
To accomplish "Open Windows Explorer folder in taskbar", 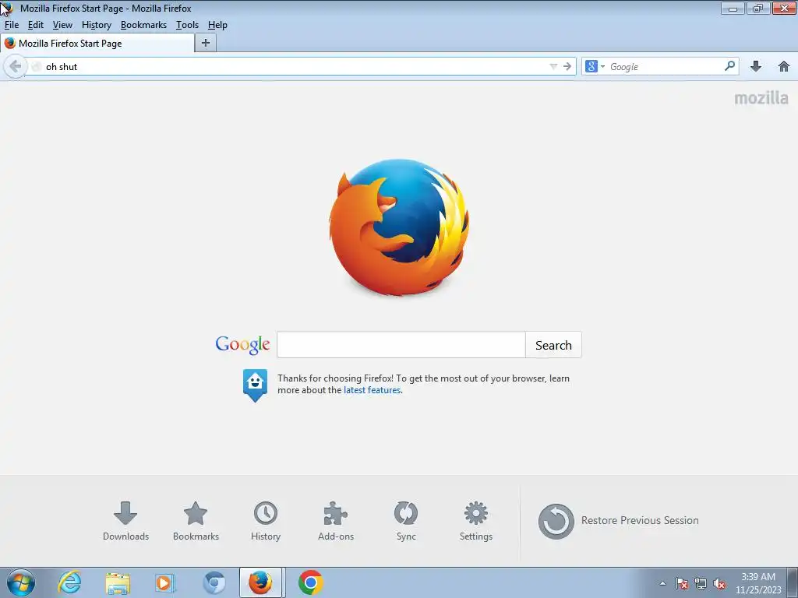I will [118, 582].
